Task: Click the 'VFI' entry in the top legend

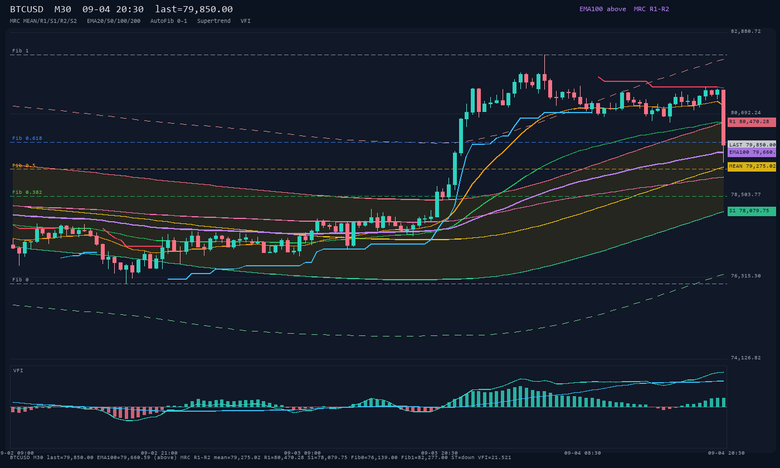Action: click(x=246, y=21)
